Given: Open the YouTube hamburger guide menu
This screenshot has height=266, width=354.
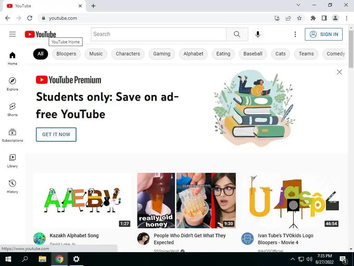Looking at the screenshot, I should pyautogui.click(x=12, y=34).
